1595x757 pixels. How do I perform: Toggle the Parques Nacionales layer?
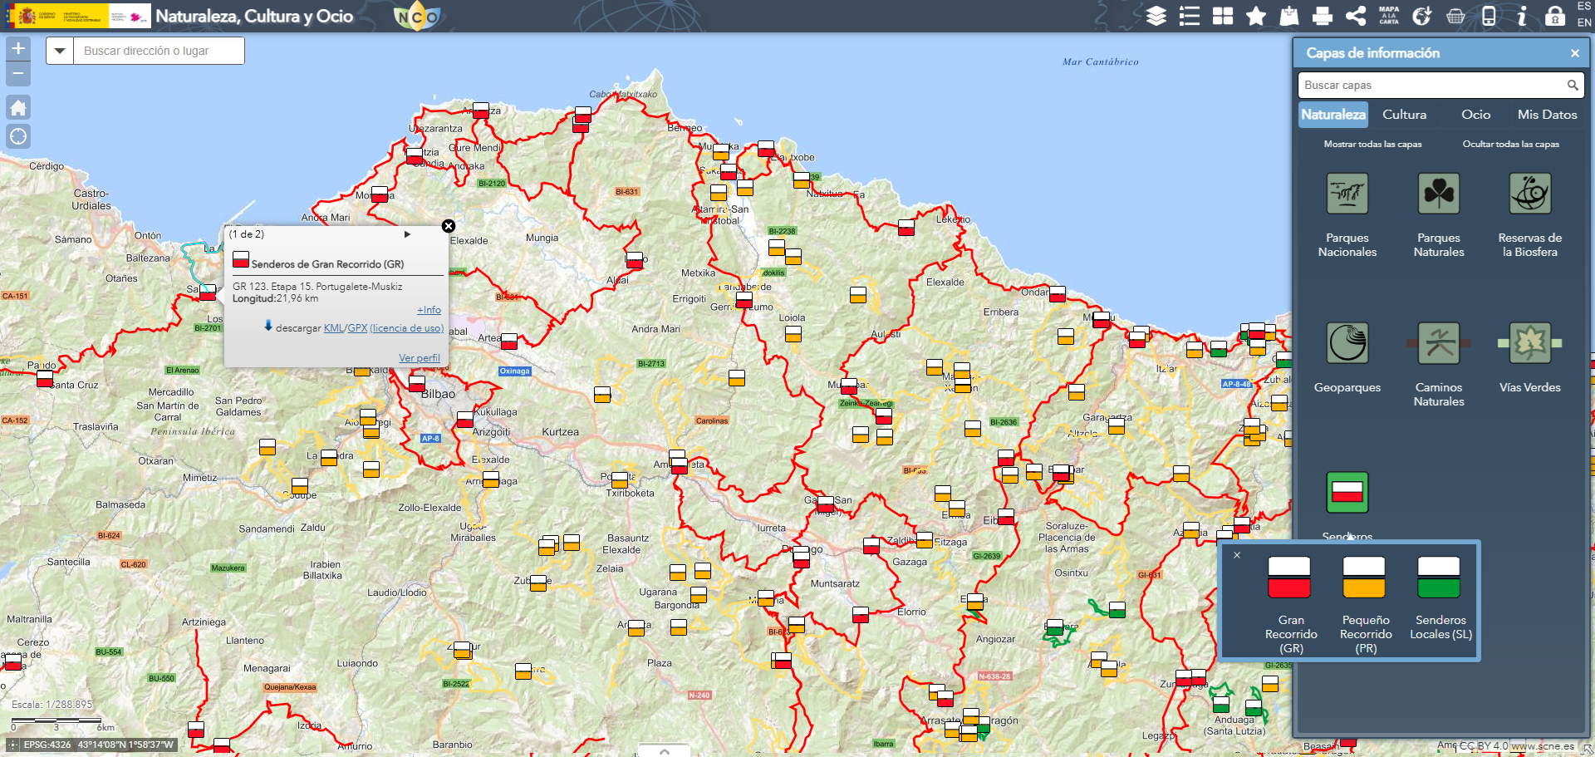point(1347,194)
